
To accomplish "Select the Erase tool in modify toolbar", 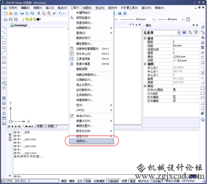I will (x=203, y=27).
